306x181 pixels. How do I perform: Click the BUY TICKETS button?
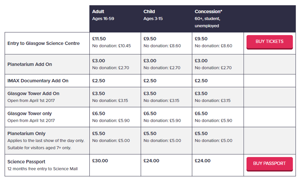269,42
